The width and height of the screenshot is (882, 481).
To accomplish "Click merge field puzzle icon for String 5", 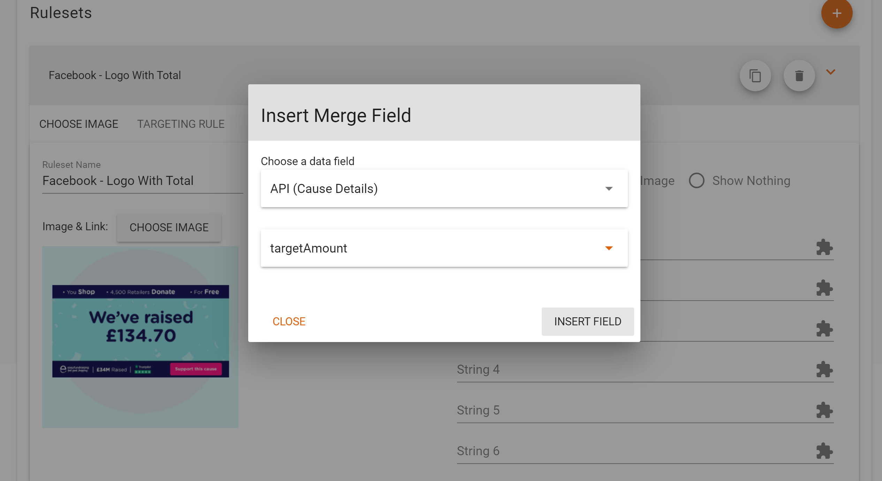I will [824, 410].
